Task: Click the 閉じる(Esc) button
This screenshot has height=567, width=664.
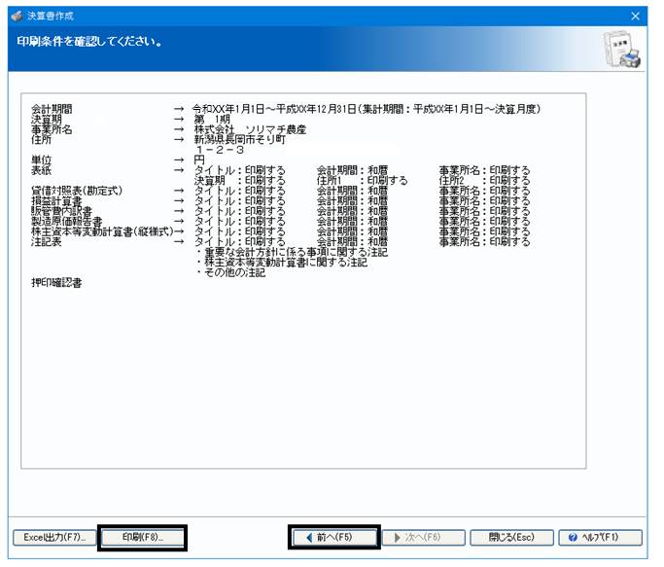Action: [x=511, y=538]
